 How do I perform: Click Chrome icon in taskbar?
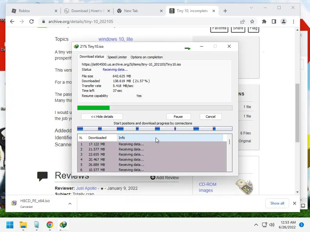(x=50, y=225)
